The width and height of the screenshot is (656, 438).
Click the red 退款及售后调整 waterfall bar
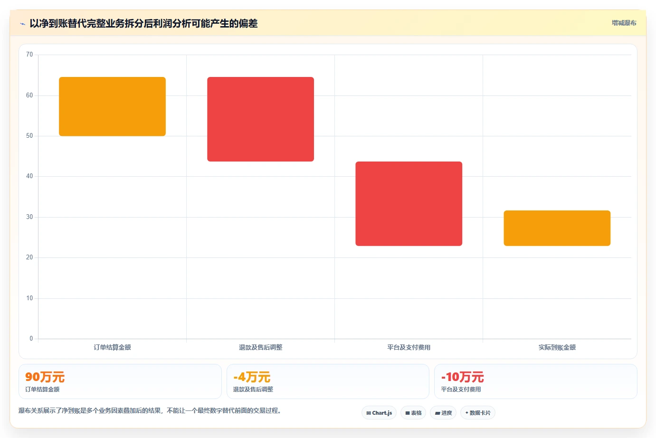click(260, 119)
